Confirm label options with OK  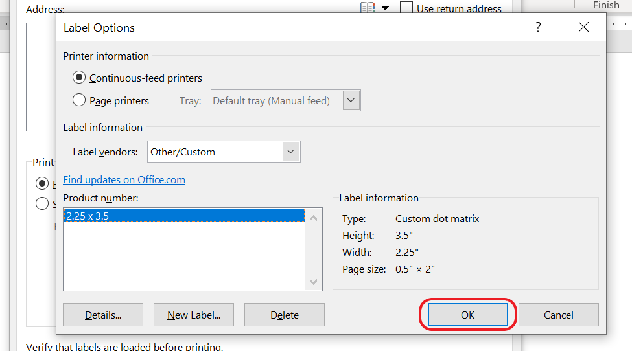coord(467,315)
